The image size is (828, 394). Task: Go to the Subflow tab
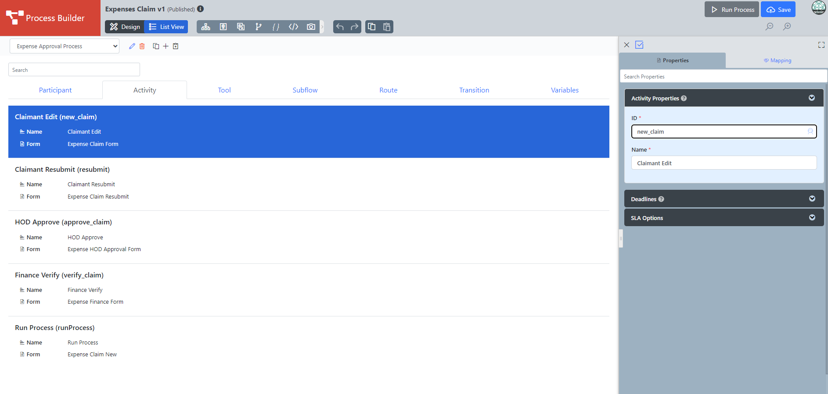305,90
